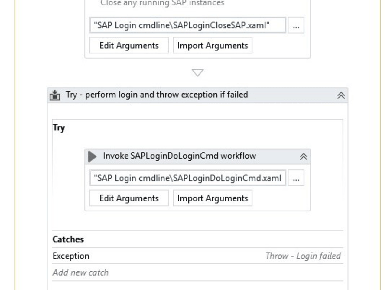The width and height of the screenshot is (387, 290).
Task: Click the SAPLoginDoLoginCmd.xaml path field
Action: pos(187,178)
